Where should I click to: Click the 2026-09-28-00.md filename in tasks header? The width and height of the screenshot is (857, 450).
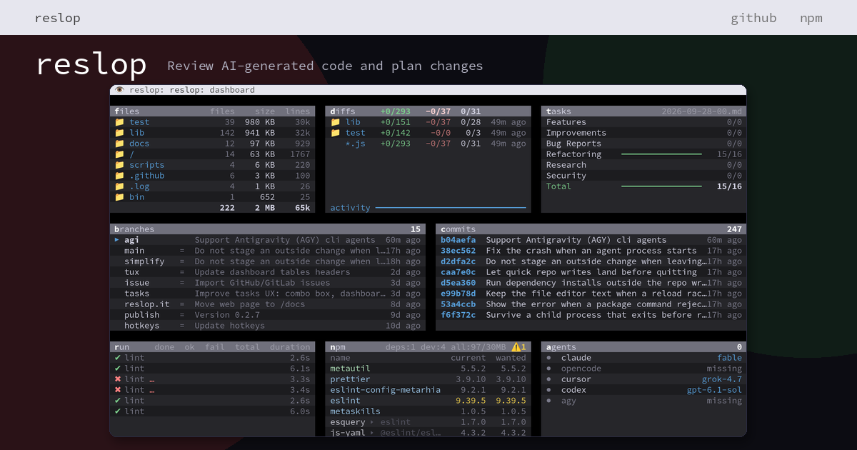click(702, 111)
